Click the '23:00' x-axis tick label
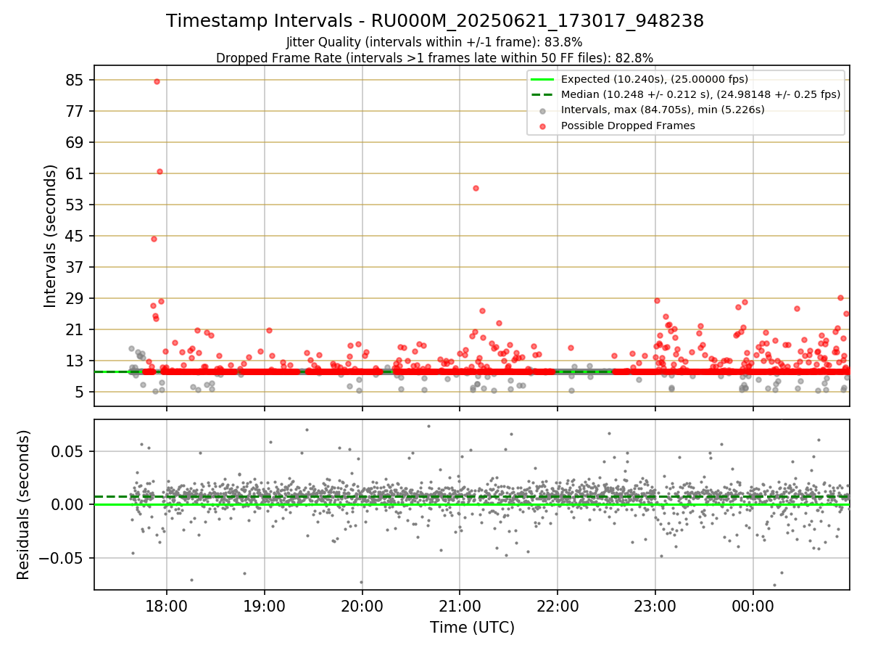Viewport: 870px width, 653px height. point(655,607)
